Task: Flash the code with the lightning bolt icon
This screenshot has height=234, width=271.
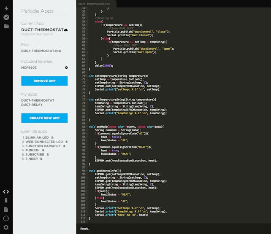Action: point(6,8)
